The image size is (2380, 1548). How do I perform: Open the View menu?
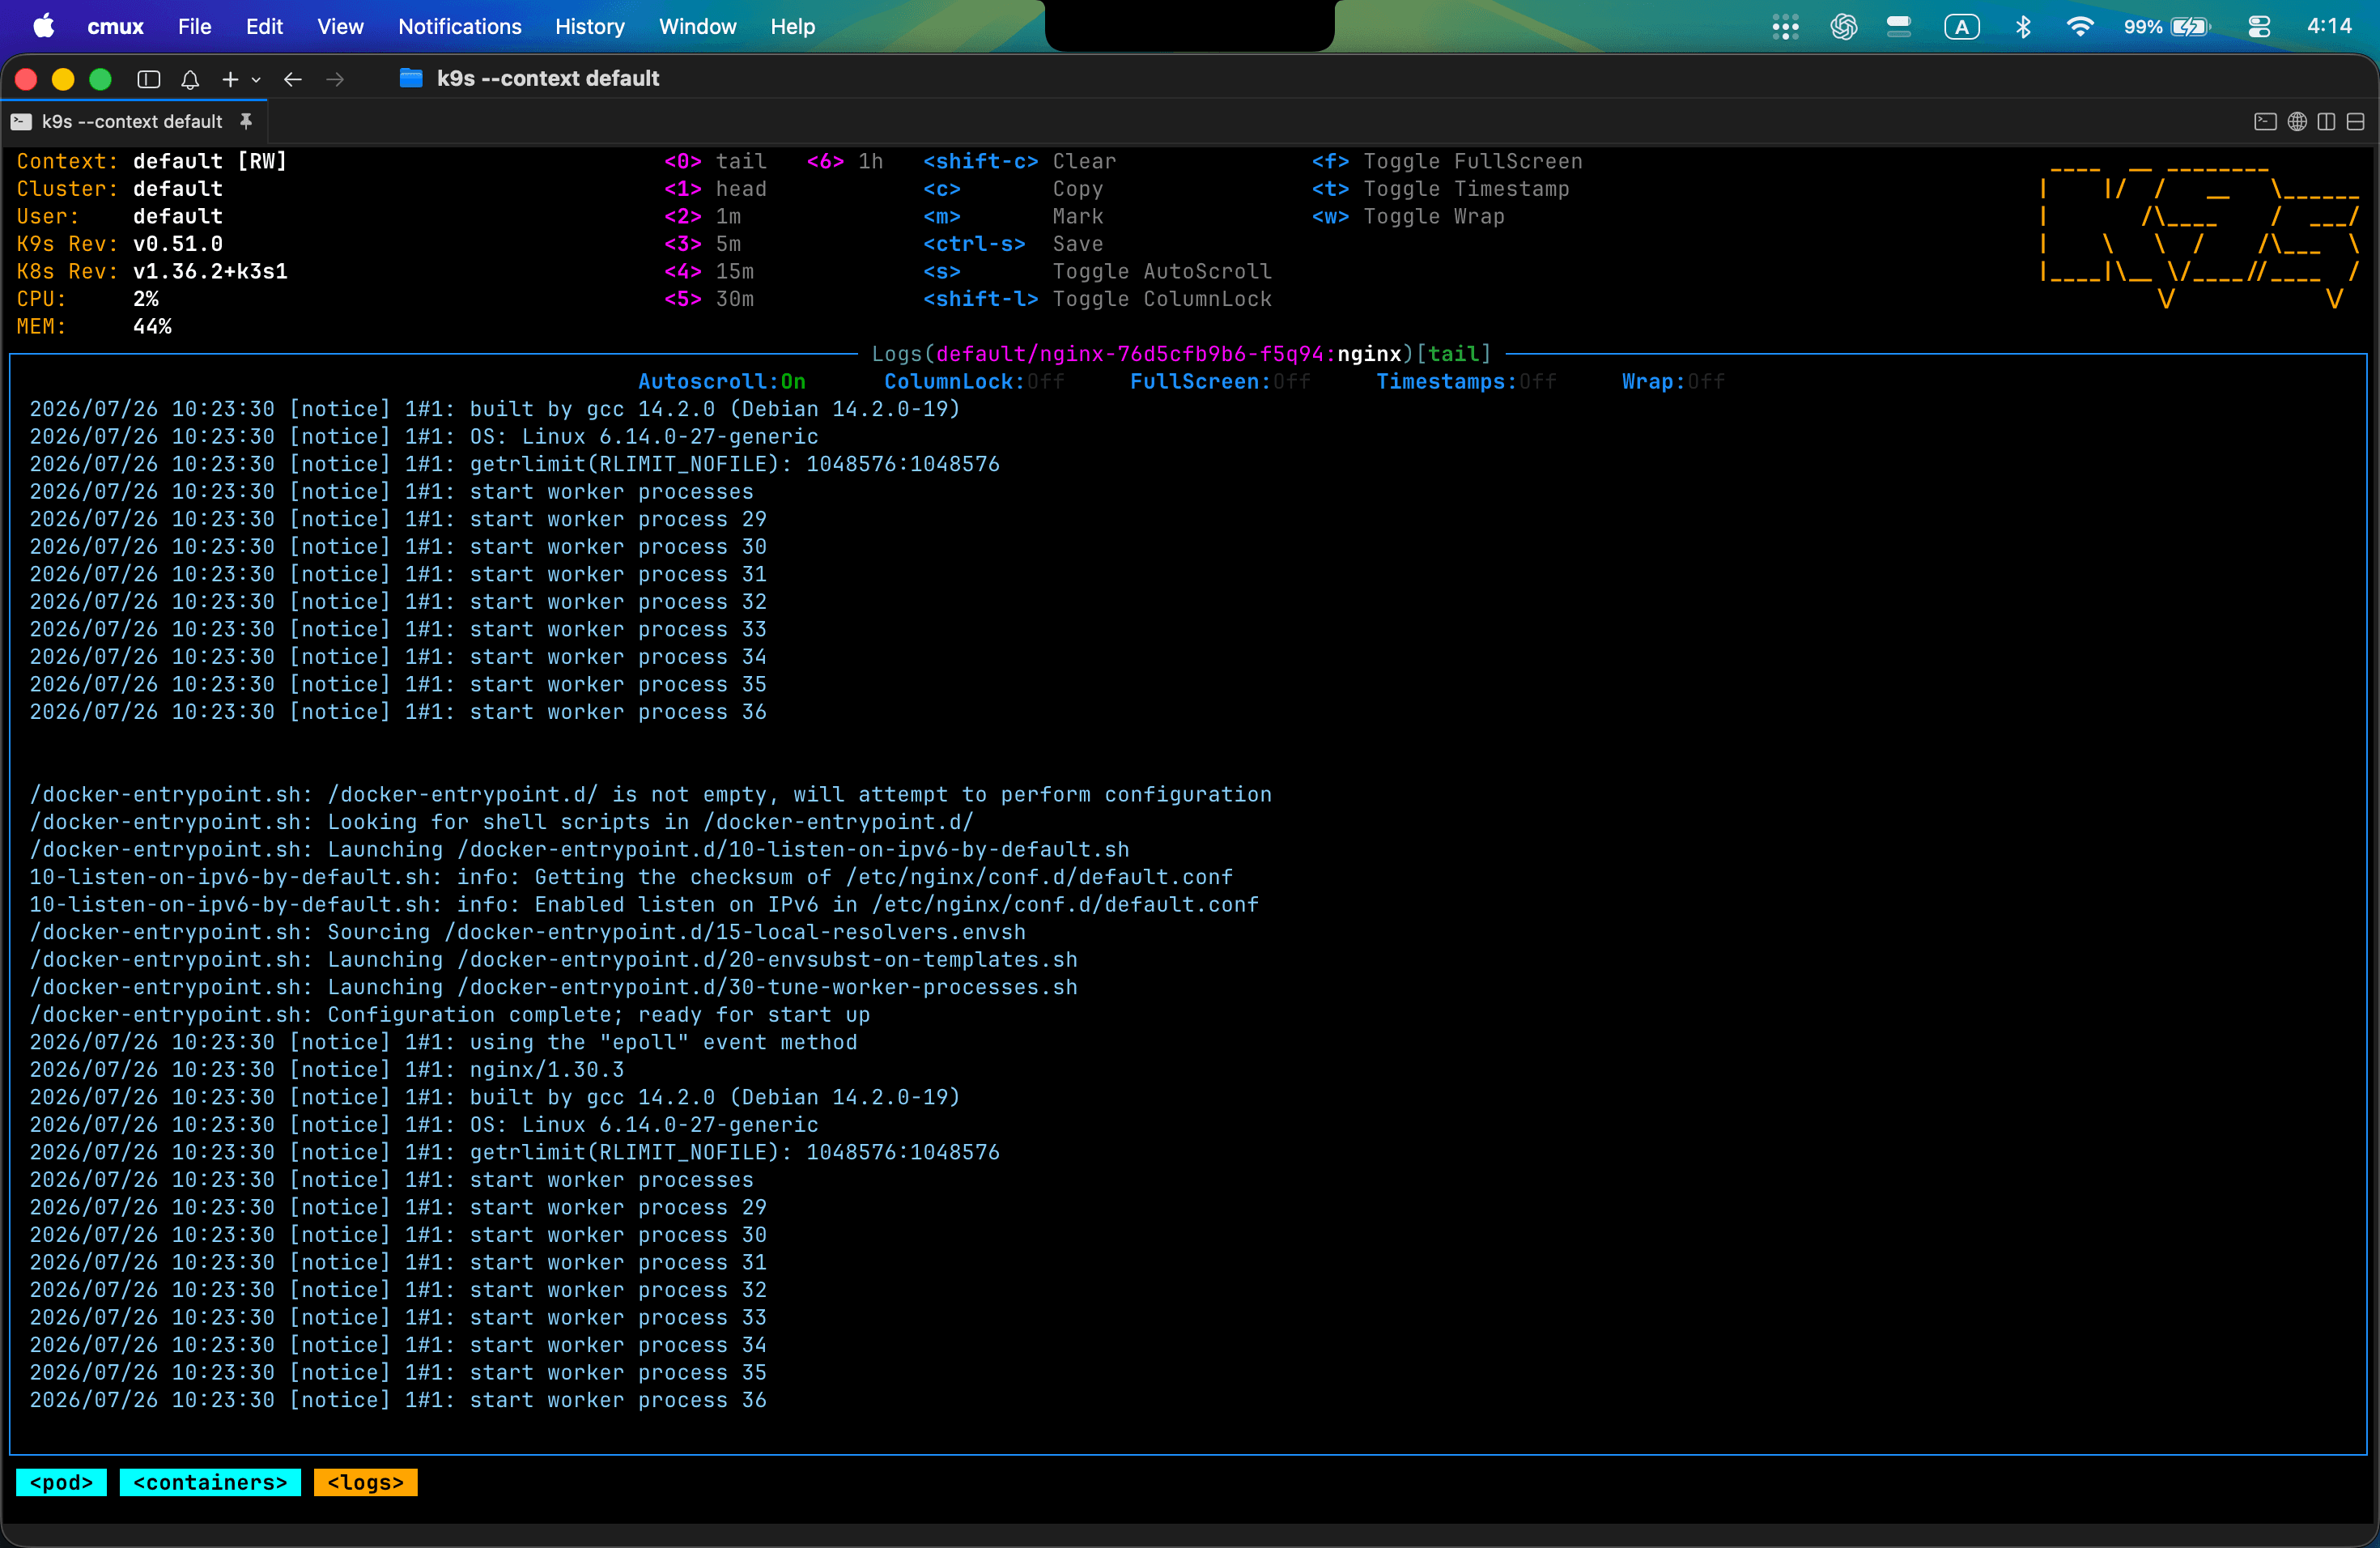340,26
